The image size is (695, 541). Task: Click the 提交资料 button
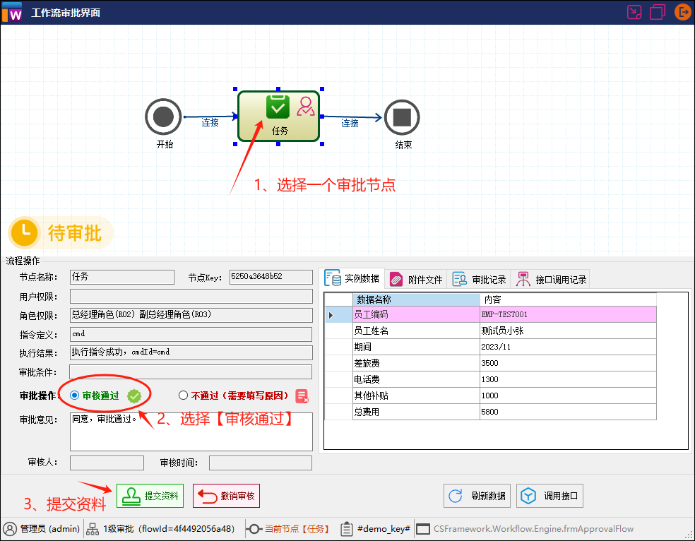pyautogui.click(x=150, y=496)
